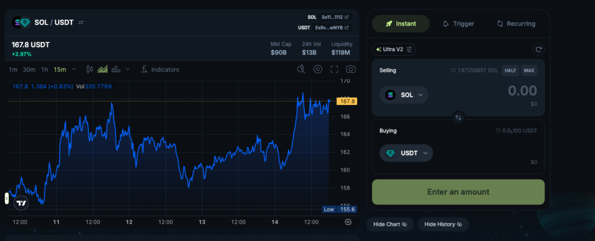This screenshot has height=241, width=595.
Task: Enter fullscreen chart mode
Action: (x=334, y=69)
